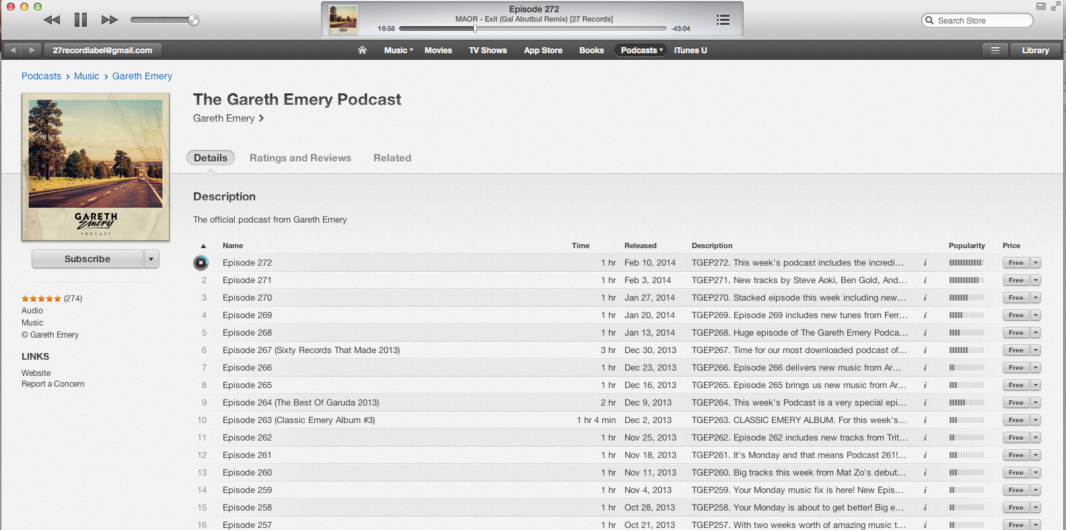This screenshot has width=1066, height=530.
Task: Switch to the Ratings and Reviews tab
Action: pos(300,158)
